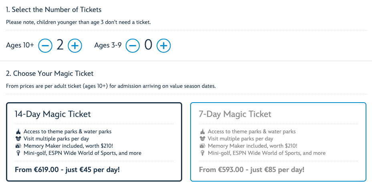Click the Memory Maker camera icon in 7-Day card
372x188 pixels.
[202, 146]
